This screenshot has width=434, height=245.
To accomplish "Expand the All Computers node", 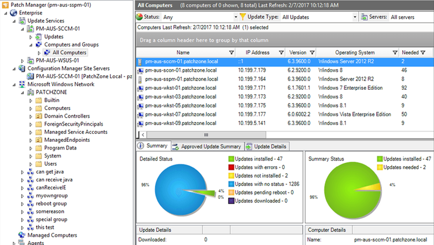I will click(x=39, y=53).
